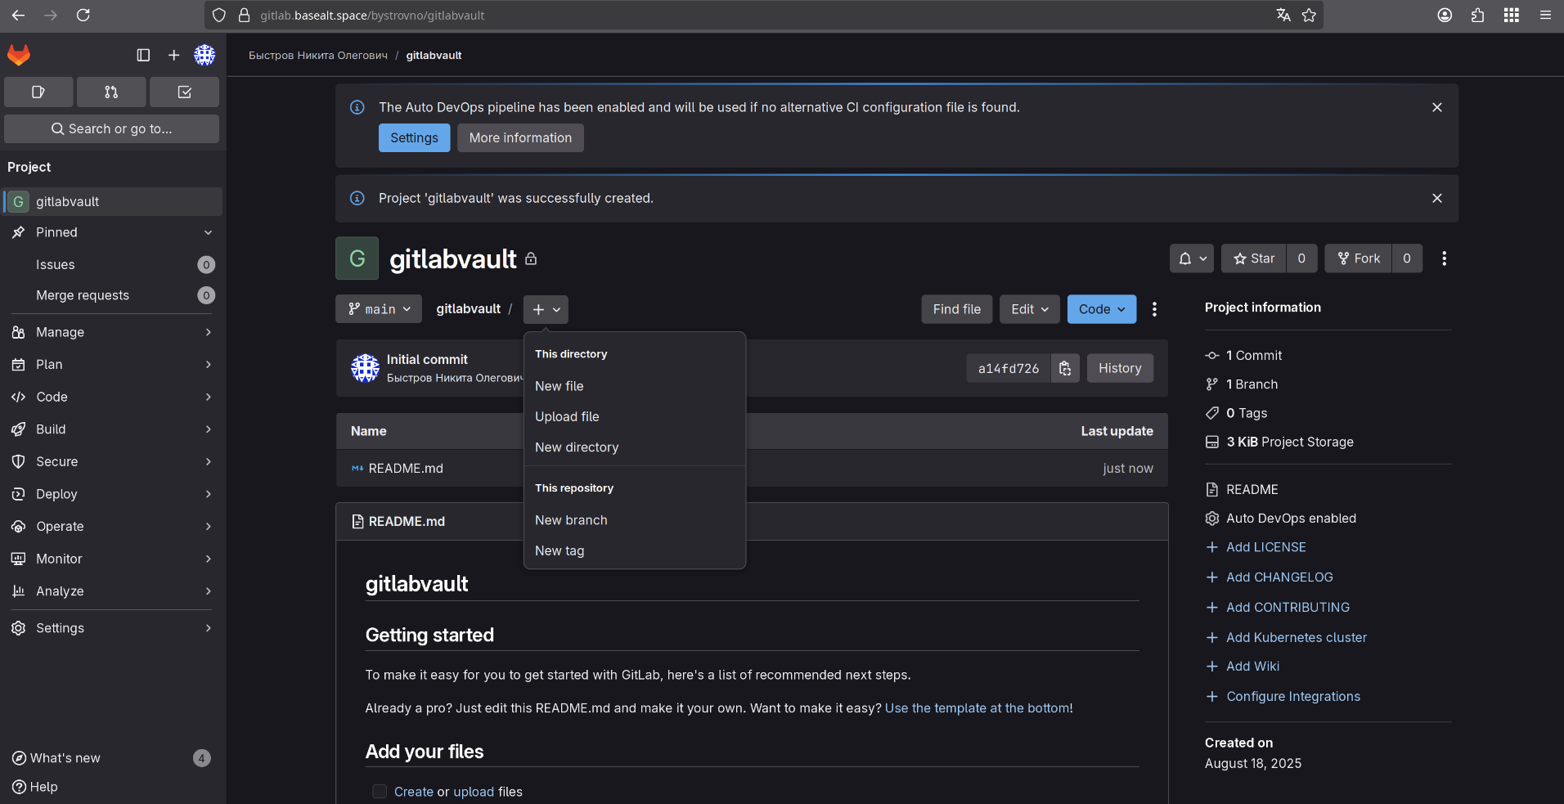Expand the Analyze menu

coord(113,591)
